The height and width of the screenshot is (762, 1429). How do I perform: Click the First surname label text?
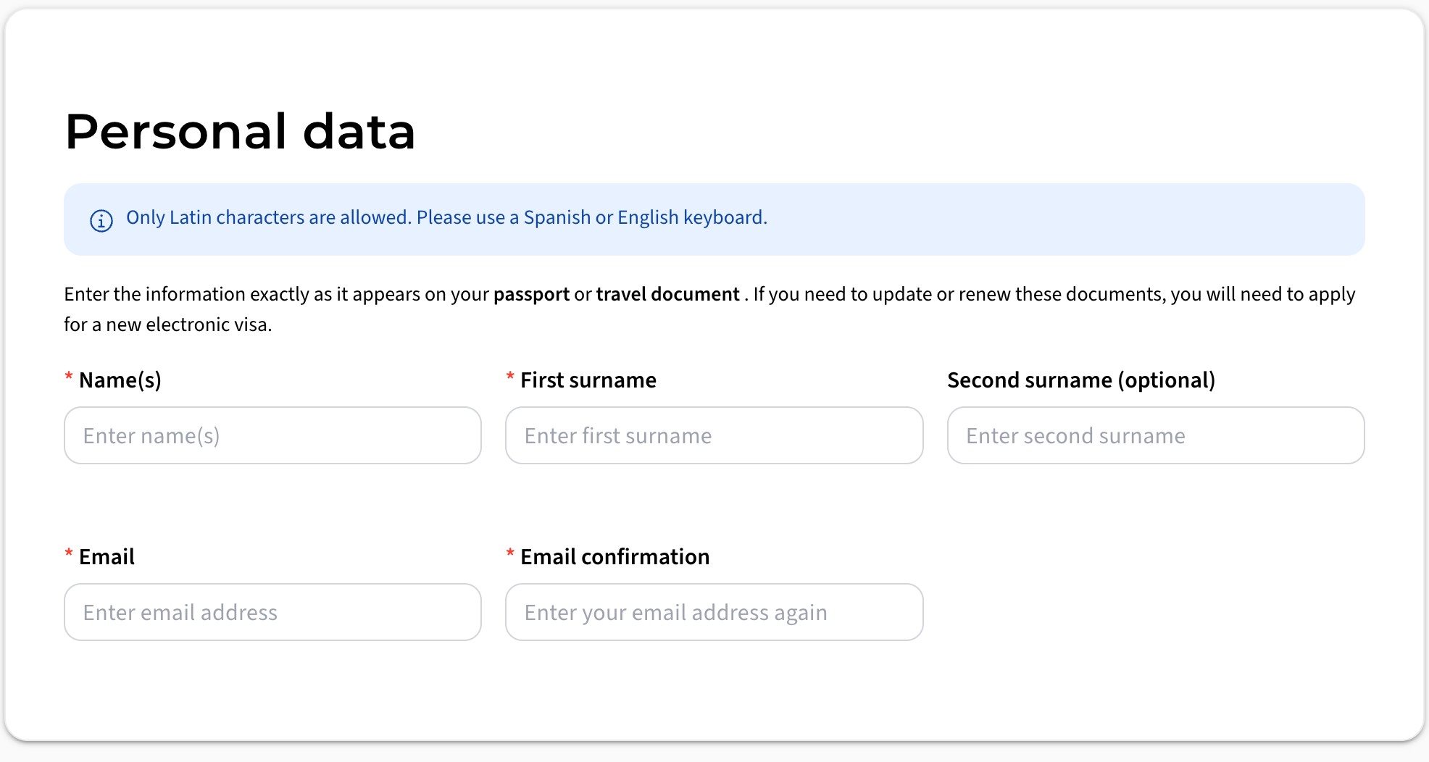588,380
